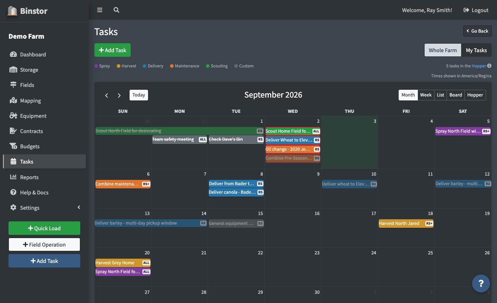Switch to Whole Farm view

tap(443, 50)
